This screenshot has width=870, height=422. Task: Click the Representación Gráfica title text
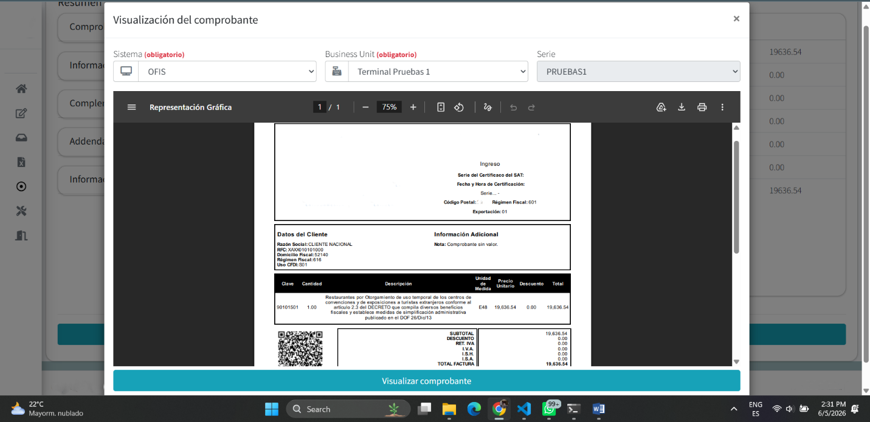(x=190, y=107)
